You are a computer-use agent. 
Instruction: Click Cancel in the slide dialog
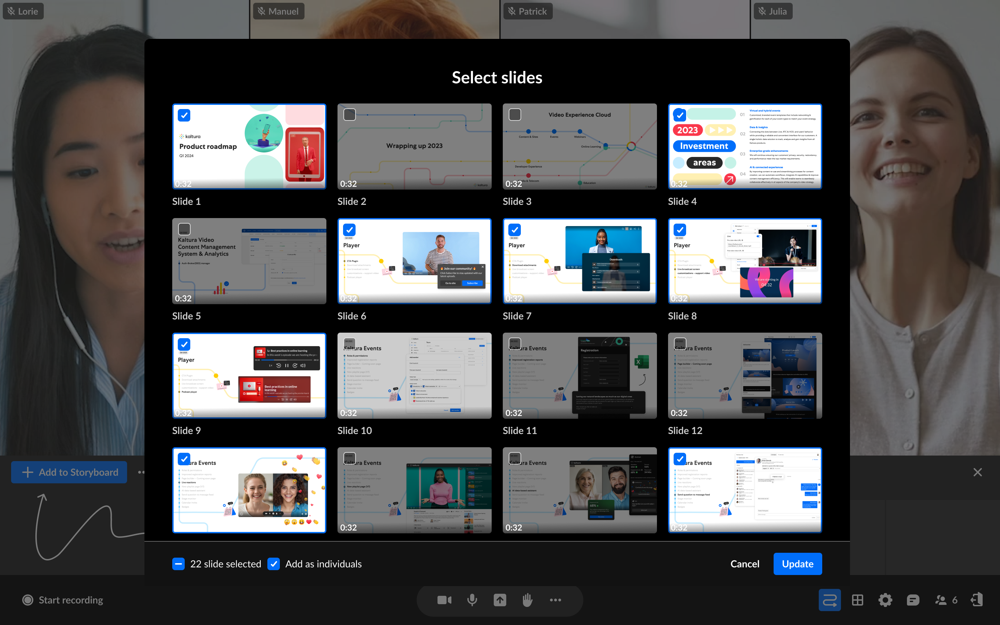tap(745, 564)
